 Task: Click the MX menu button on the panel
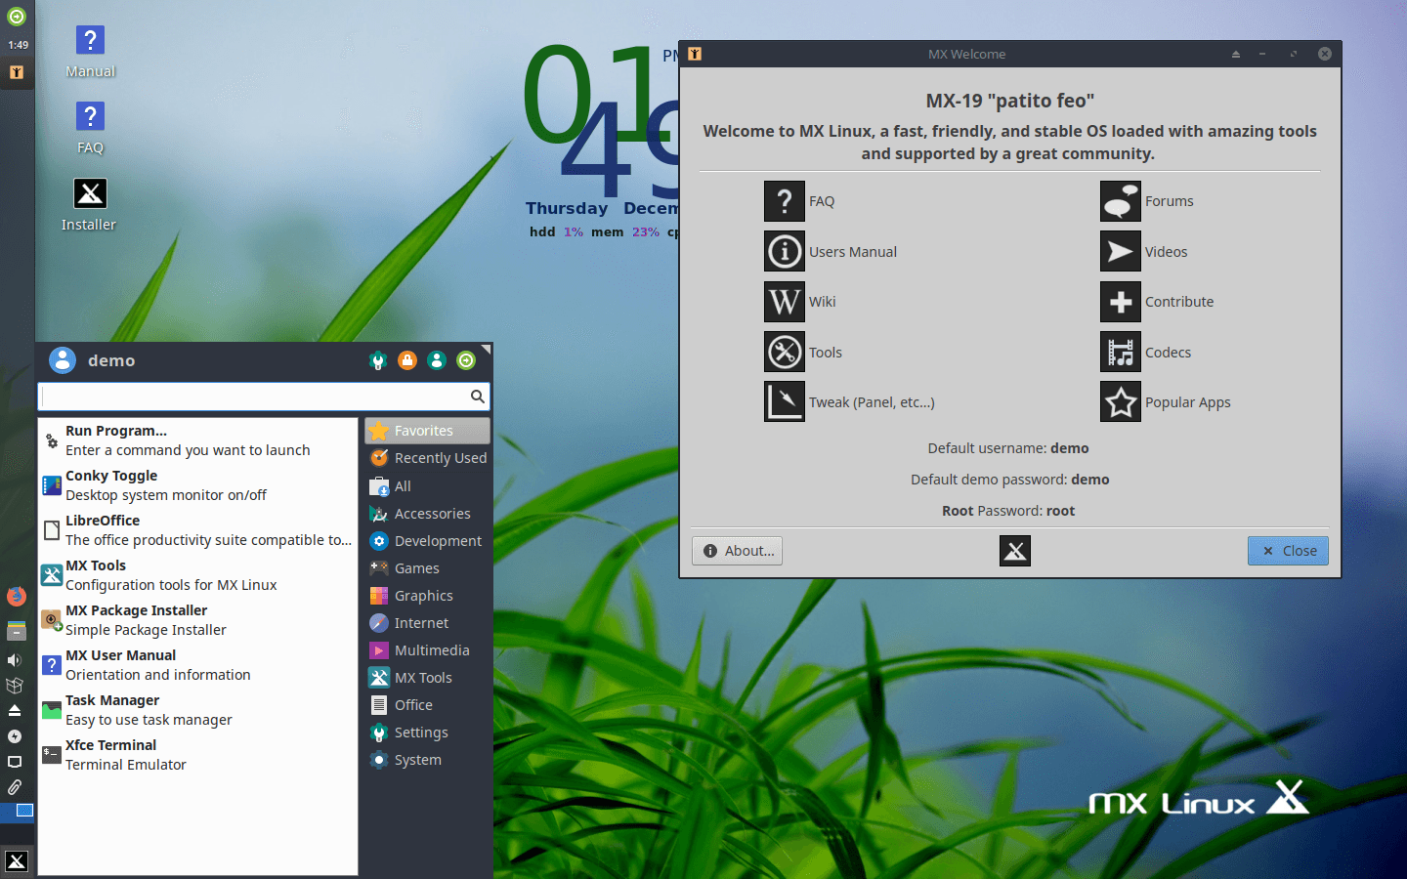tap(17, 860)
